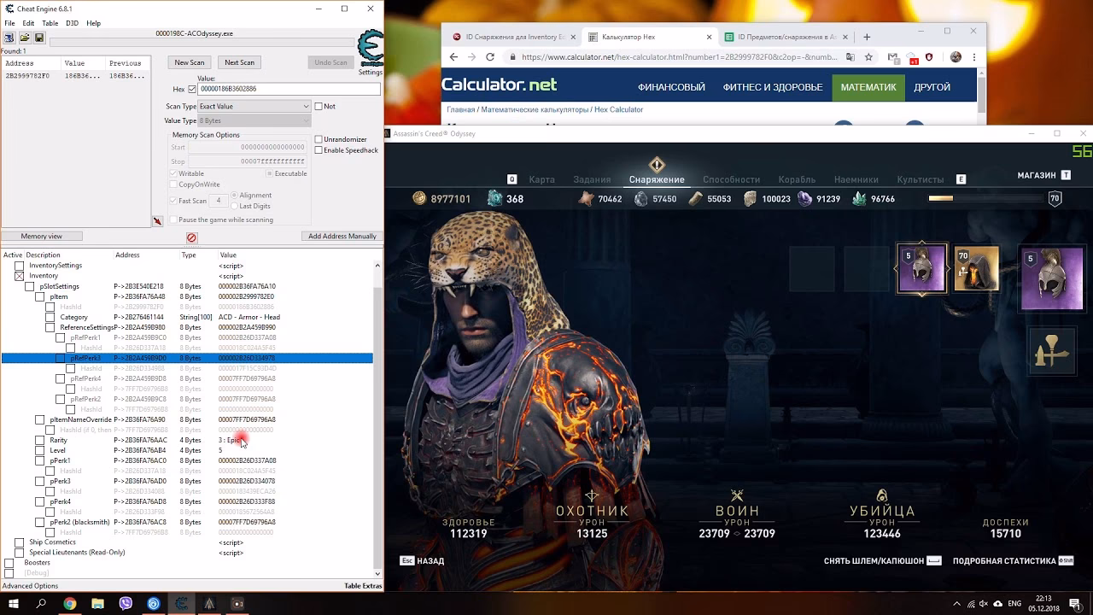The image size is (1093, 615).
Task: Toggle the ReferenceSettings tree row checkbox
Action: click(50, 327)
